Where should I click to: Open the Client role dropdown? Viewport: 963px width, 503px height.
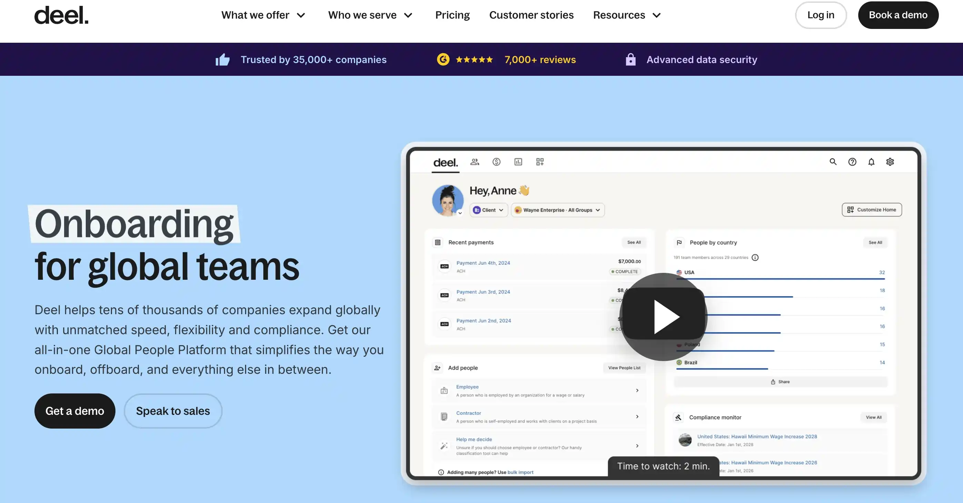coord(489,210)
